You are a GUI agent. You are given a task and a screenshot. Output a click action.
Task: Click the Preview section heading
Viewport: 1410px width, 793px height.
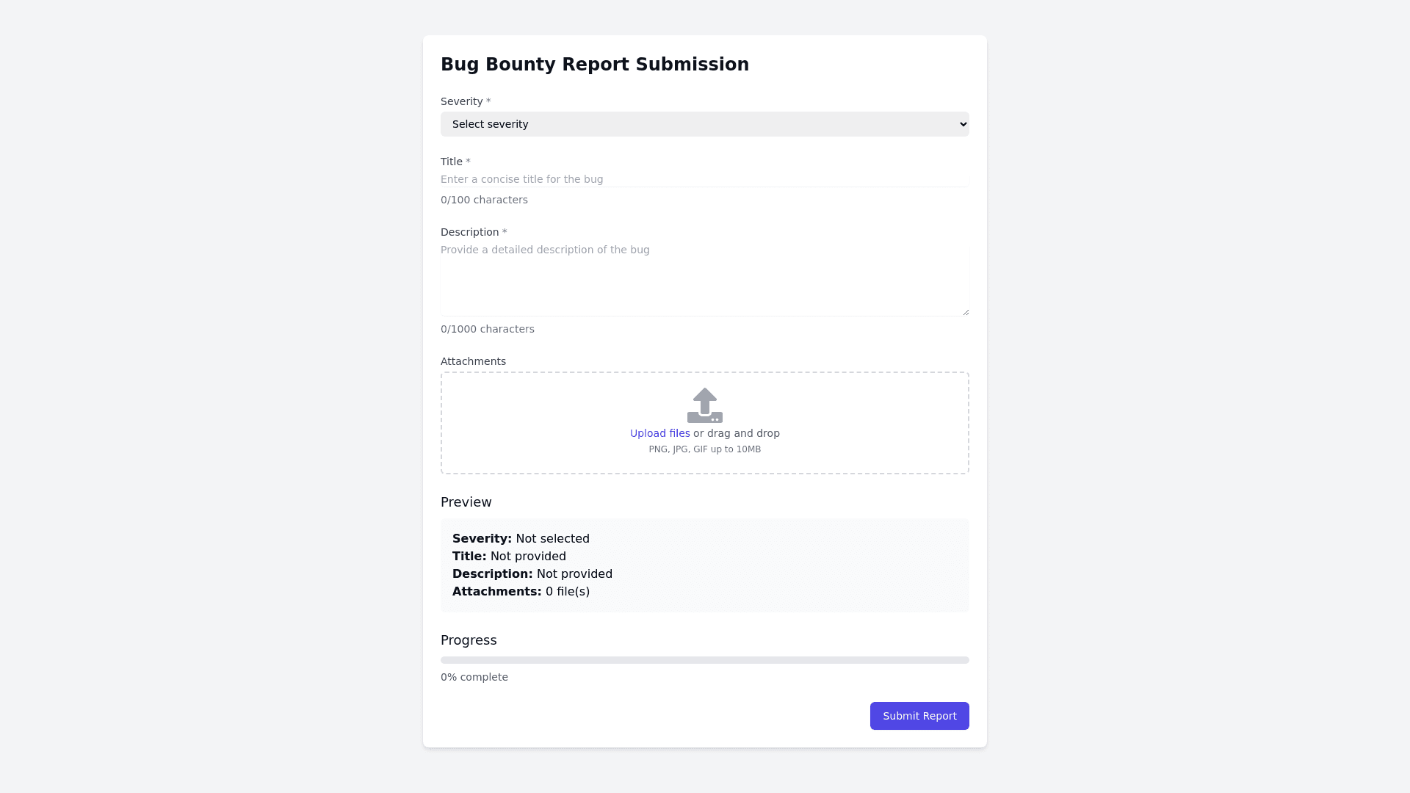(466, 502)
